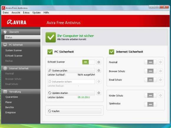The width and height of the screenshot is (171, 128).
Task: Click the large green checkmark status icon
Action: coord(51,37)
